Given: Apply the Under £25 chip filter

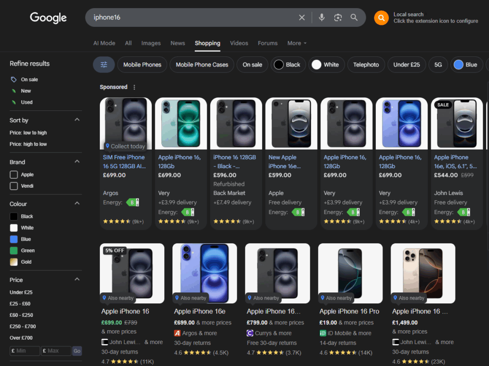Looking at the screenshot, I should point(406,65).
